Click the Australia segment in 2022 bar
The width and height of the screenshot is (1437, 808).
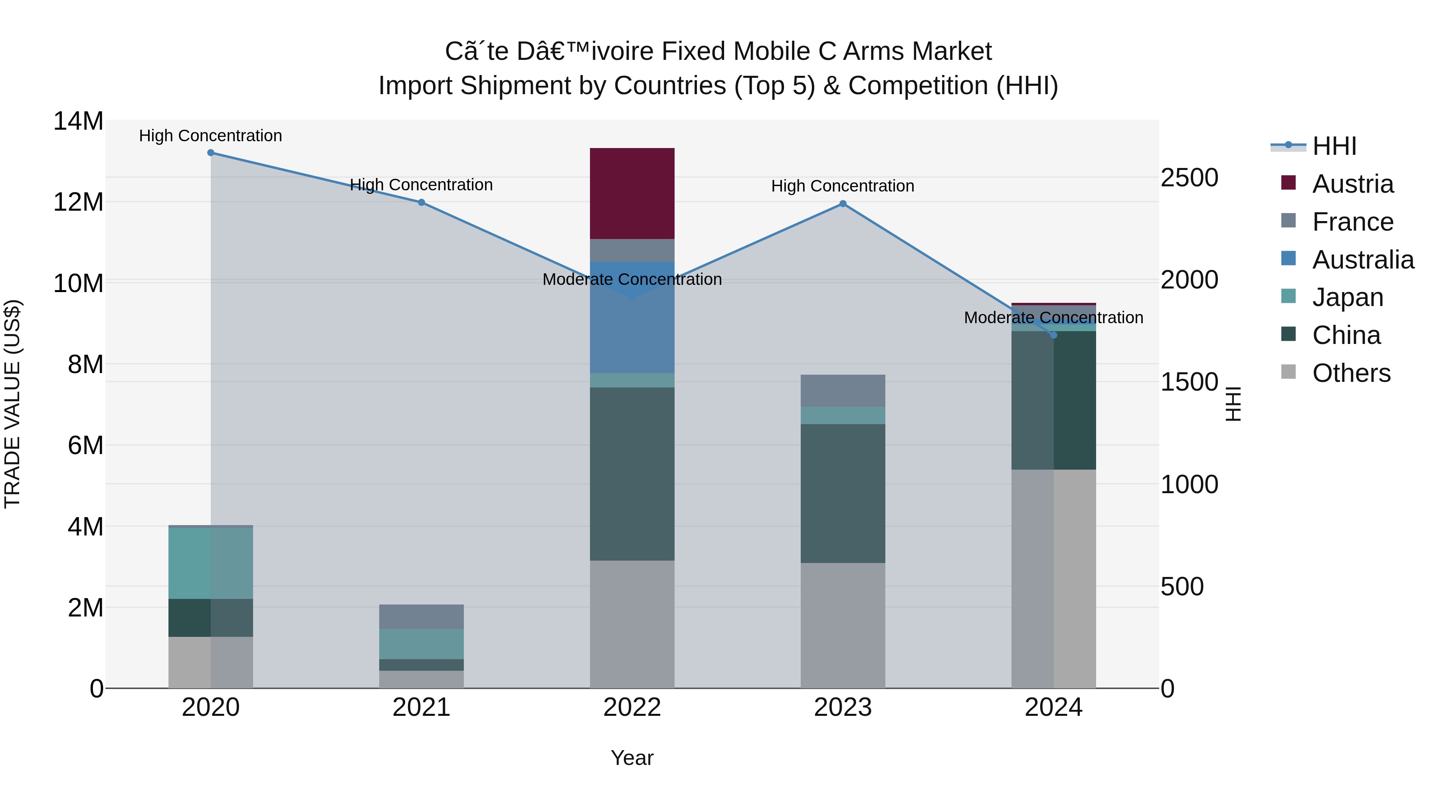click(x=632, y=317)
